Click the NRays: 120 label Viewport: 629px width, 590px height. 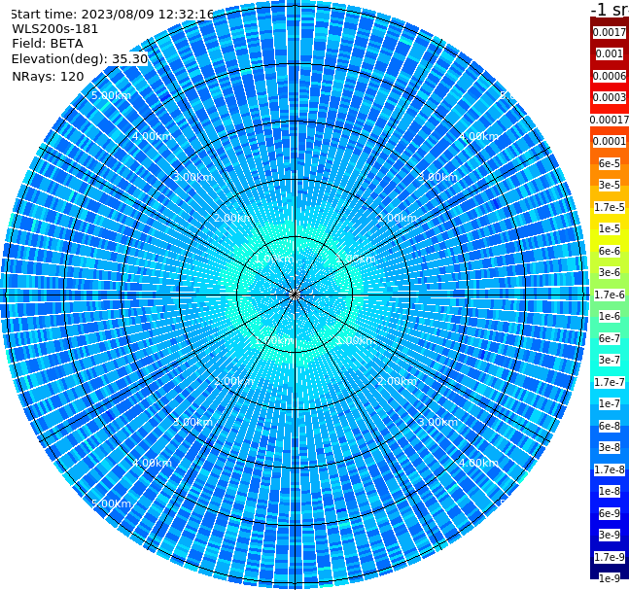pyautogui.click(x=48, y=76)
